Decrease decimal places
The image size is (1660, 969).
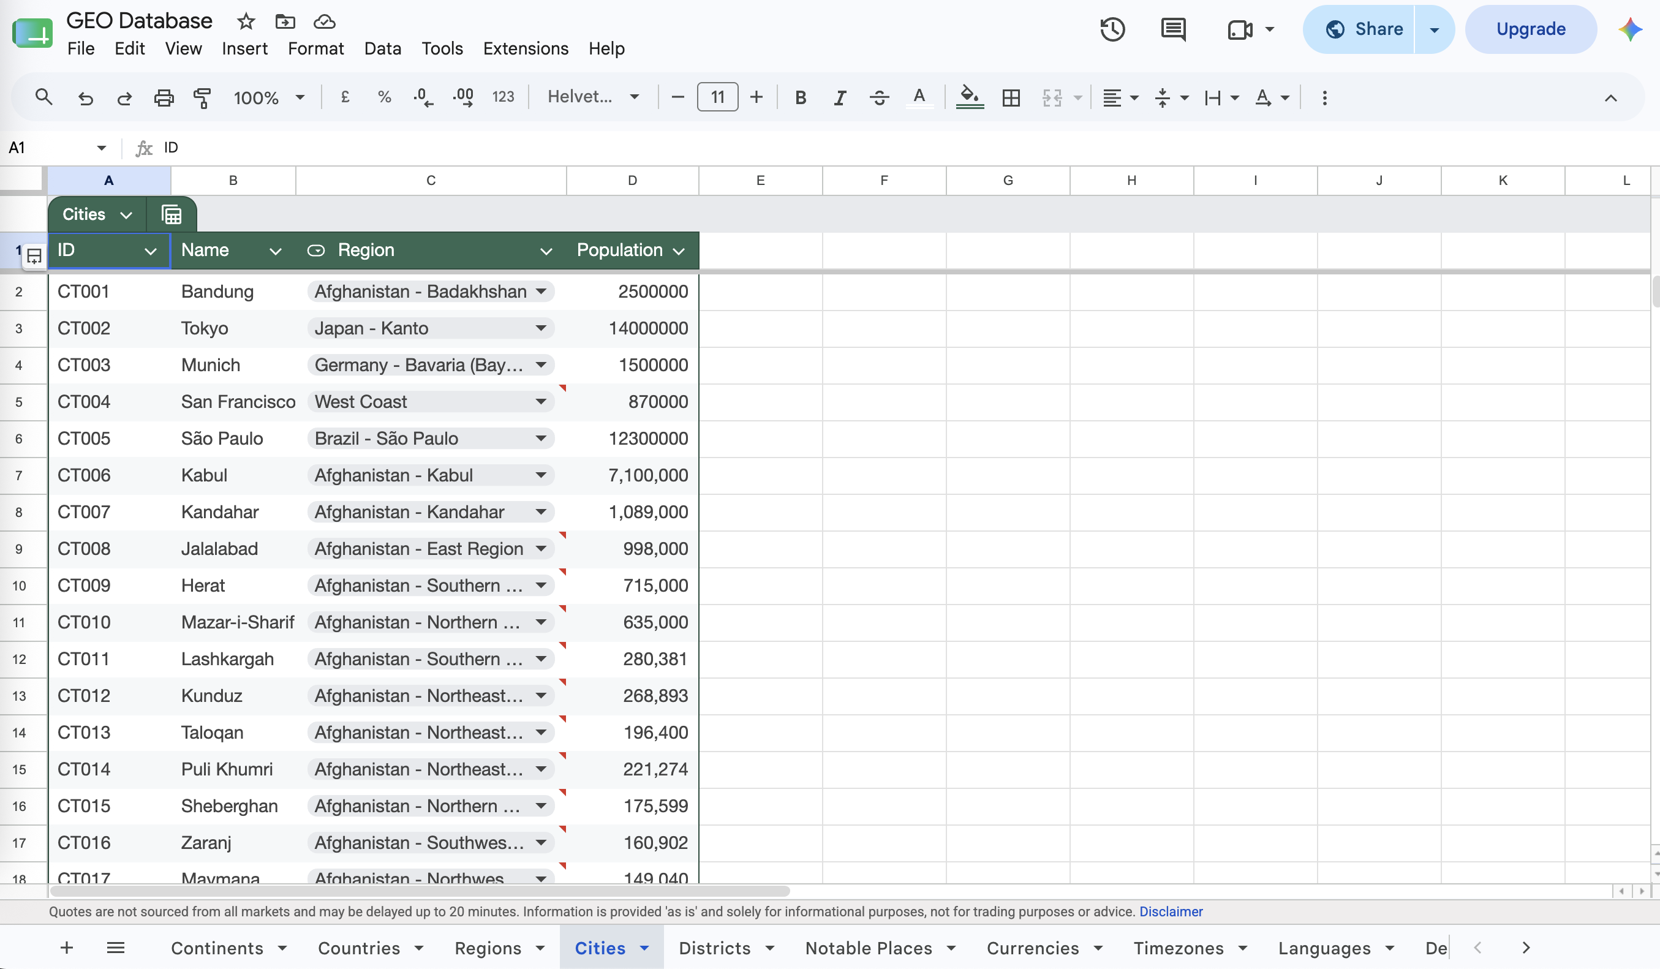(423, 97)
